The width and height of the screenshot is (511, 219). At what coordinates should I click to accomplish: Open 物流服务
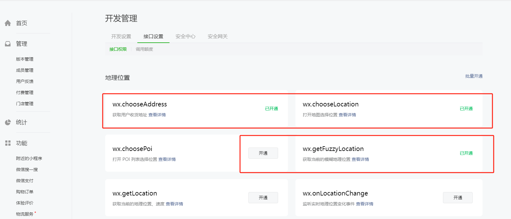(25, 214)
